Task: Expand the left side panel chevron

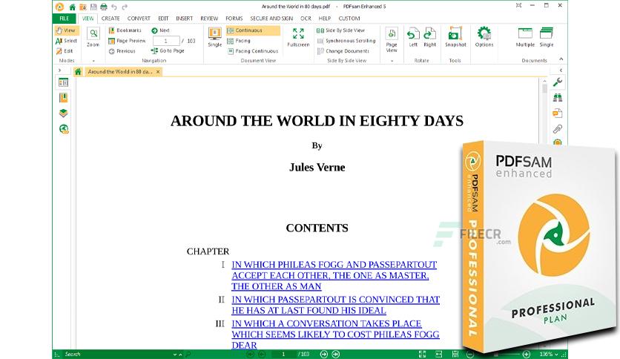Action: 60,70
